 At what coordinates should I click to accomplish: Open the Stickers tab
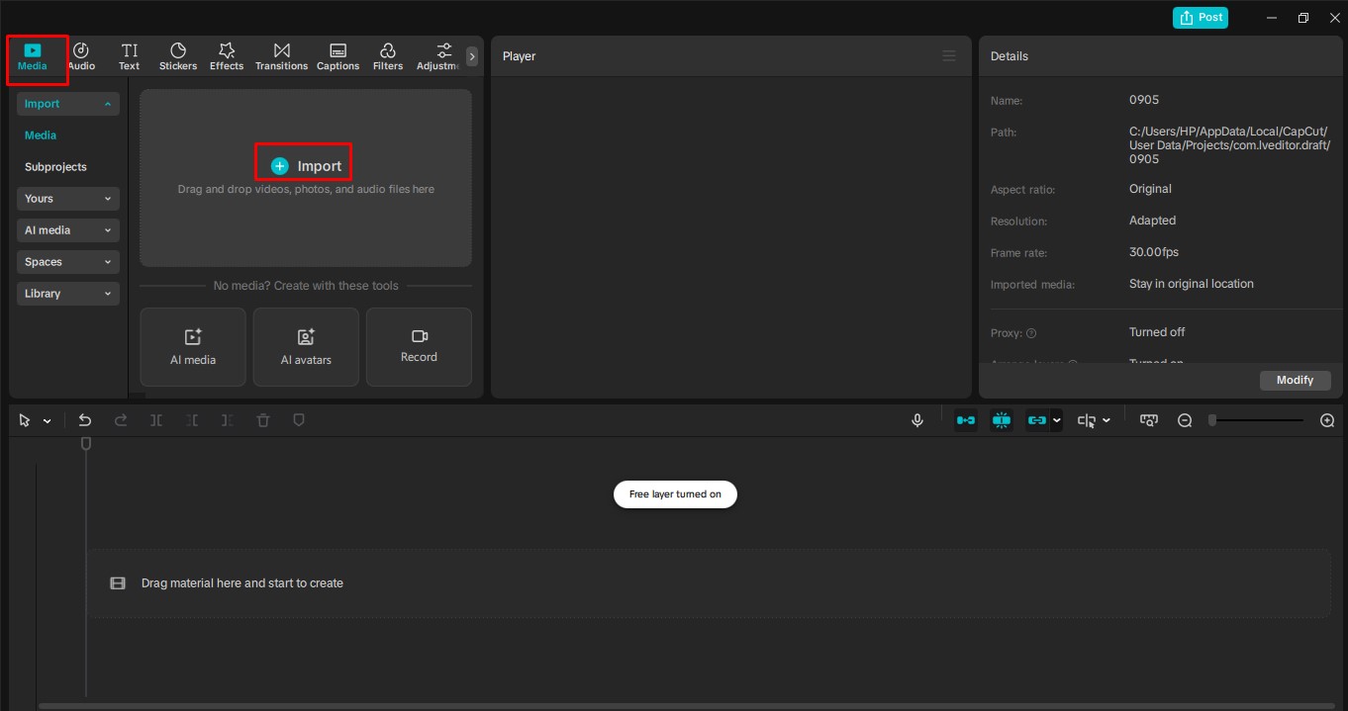[178, 57]
